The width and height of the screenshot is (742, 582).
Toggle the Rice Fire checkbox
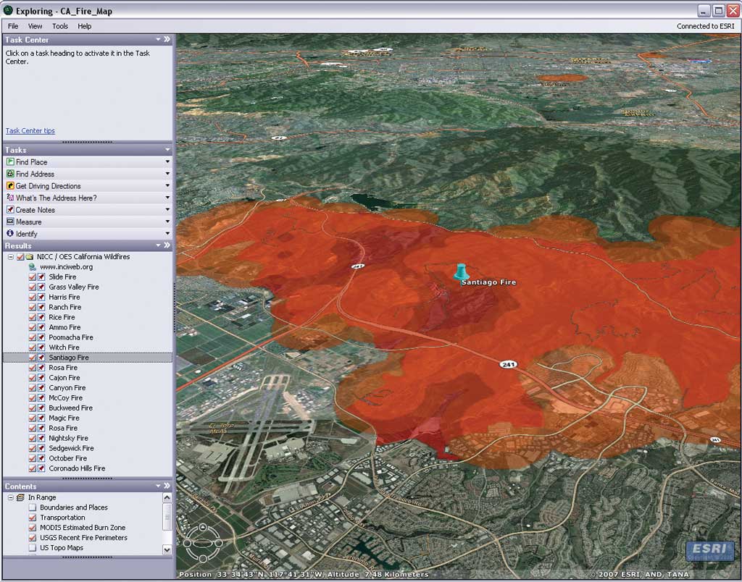tap(32, 317)
